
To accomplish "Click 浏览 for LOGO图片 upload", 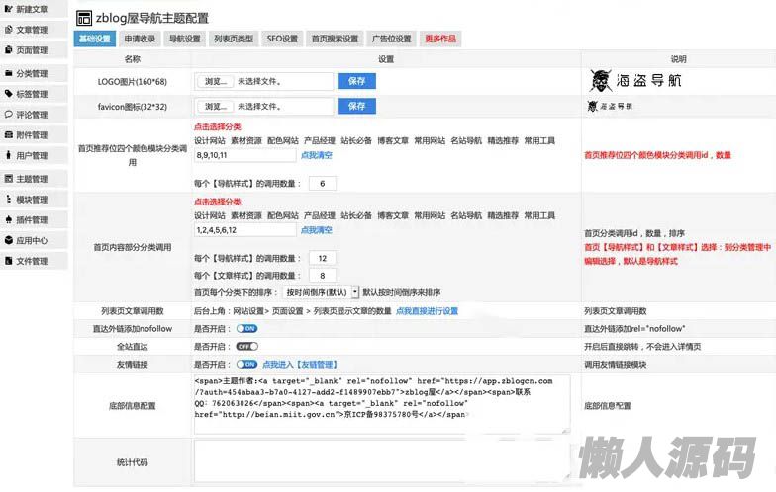I will click(x=216, y=81).
